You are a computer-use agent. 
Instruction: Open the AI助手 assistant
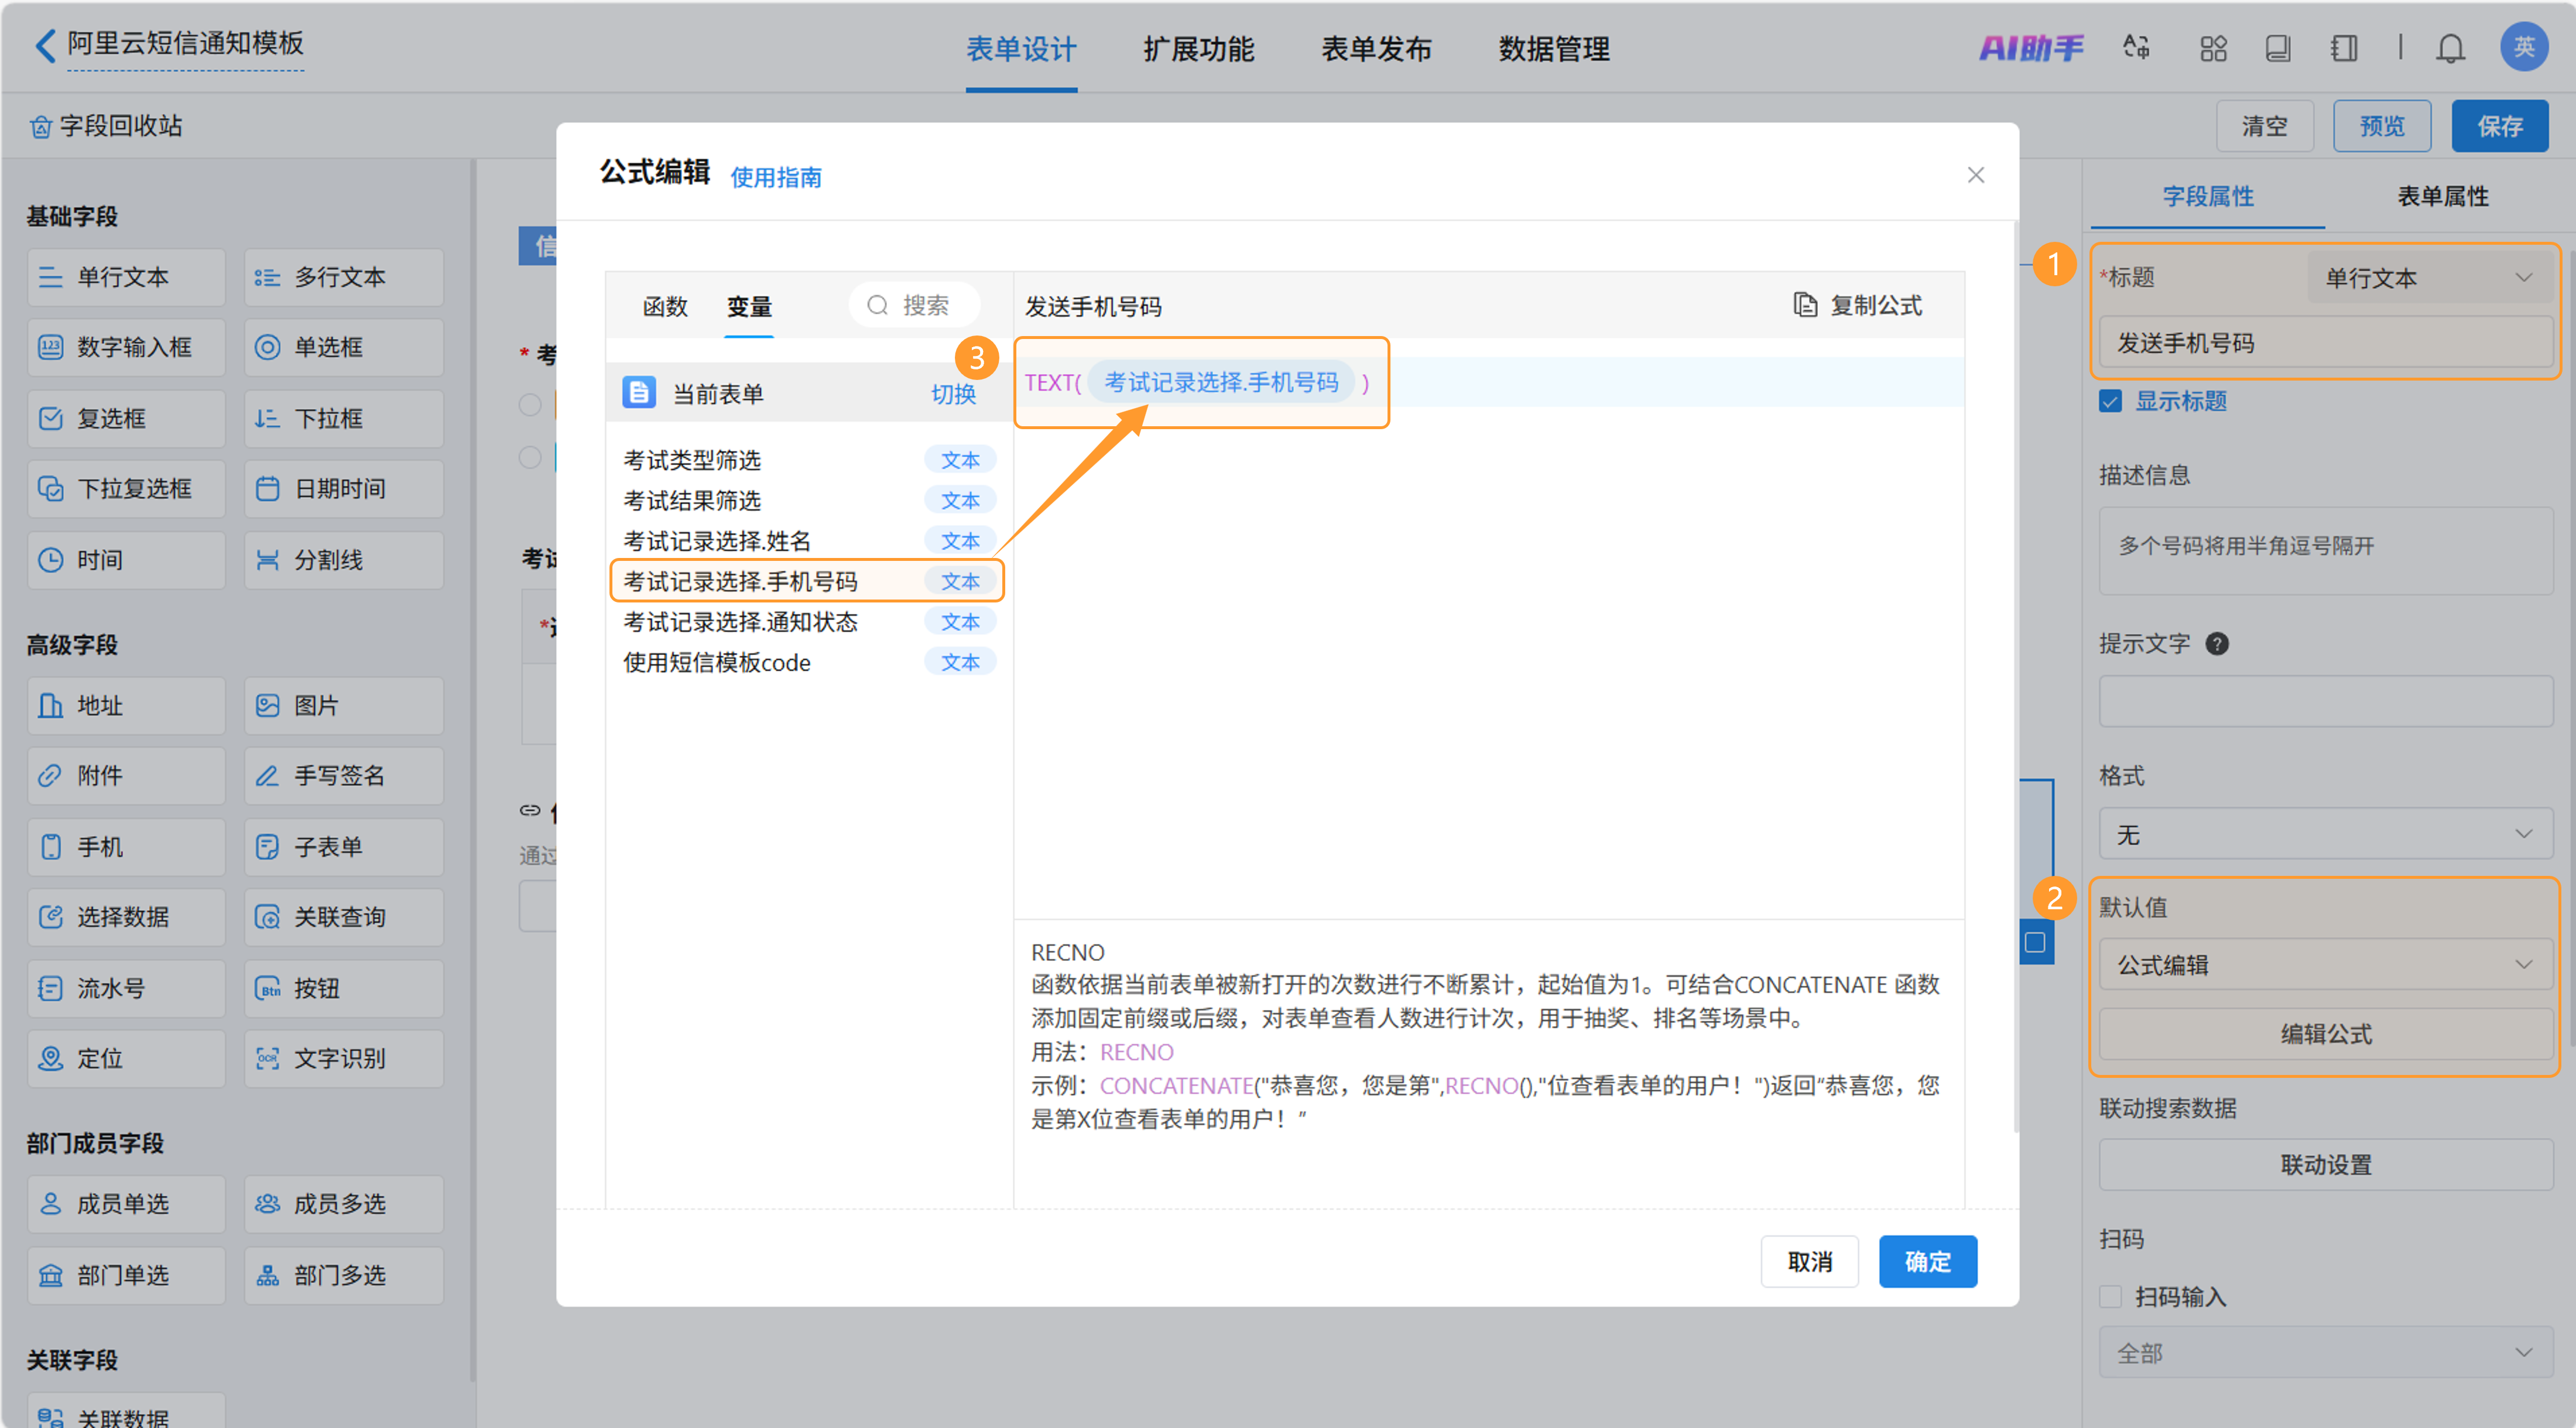tap(2031, 48)
